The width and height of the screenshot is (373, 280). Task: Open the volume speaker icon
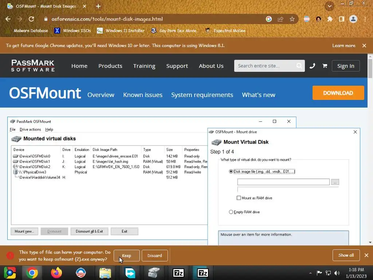point(337,273)
